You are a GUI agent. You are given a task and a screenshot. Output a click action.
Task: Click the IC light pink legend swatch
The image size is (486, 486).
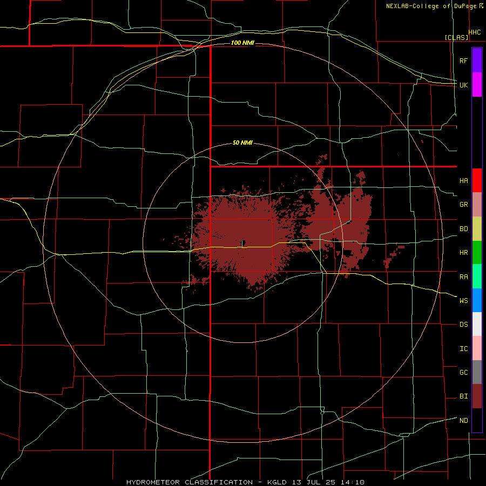pos(477,348)
